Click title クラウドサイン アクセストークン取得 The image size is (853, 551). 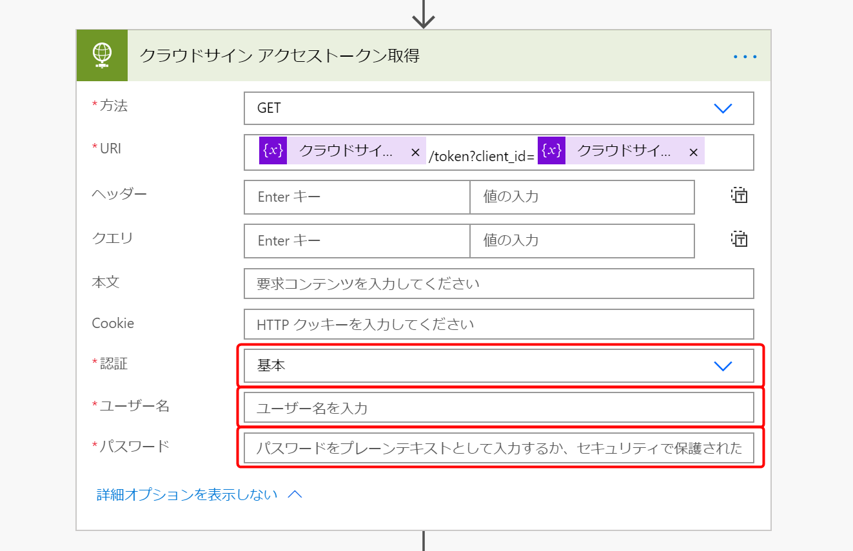pos(280,56)
